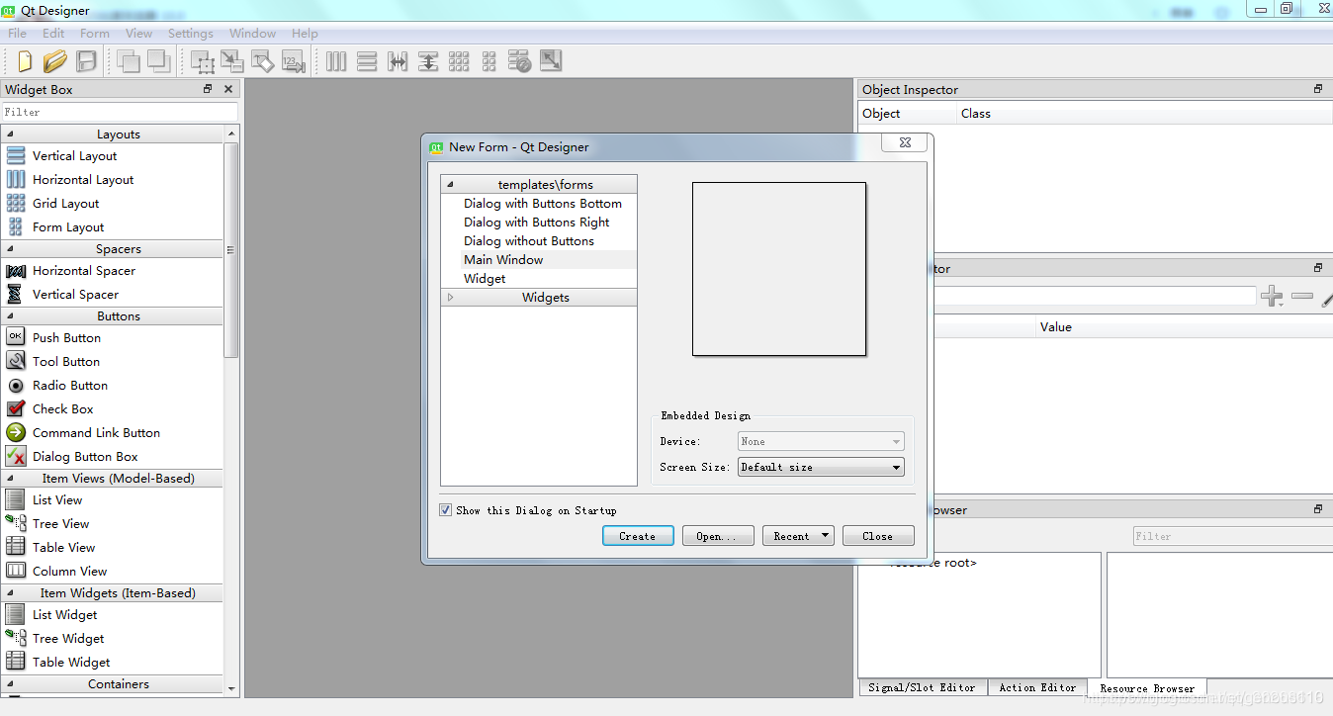
Task: Pick the Horizontal Spacer widget icon
Action: [16, 270]
